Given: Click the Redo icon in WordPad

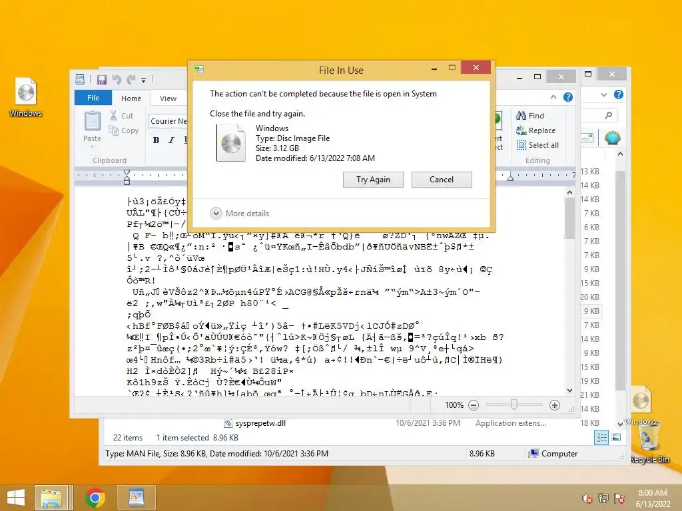Looking at the screenshot, I should (x=131, y=80).
